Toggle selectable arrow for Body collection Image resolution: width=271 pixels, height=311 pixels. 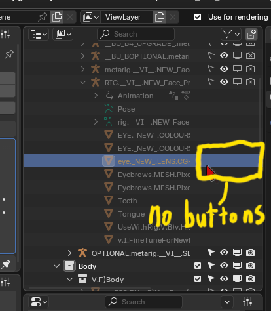tap(211, 266)
